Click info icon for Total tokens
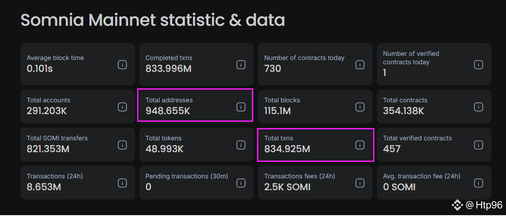This screenshot has height=216, width=506. point(241,145)
